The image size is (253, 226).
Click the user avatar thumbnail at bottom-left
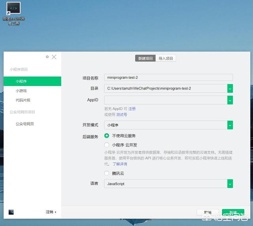tap(11, 212)
